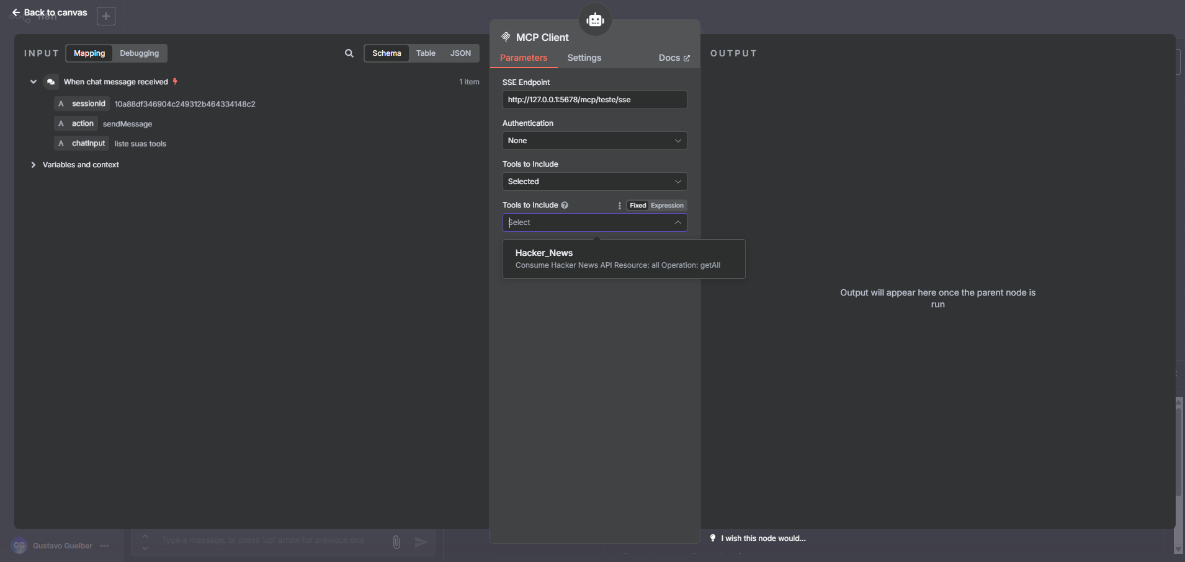The width and height of the screenshot is (1185, 562).
Task: Click the attachment icon in the chat message bar
Action: pos(396,542)
